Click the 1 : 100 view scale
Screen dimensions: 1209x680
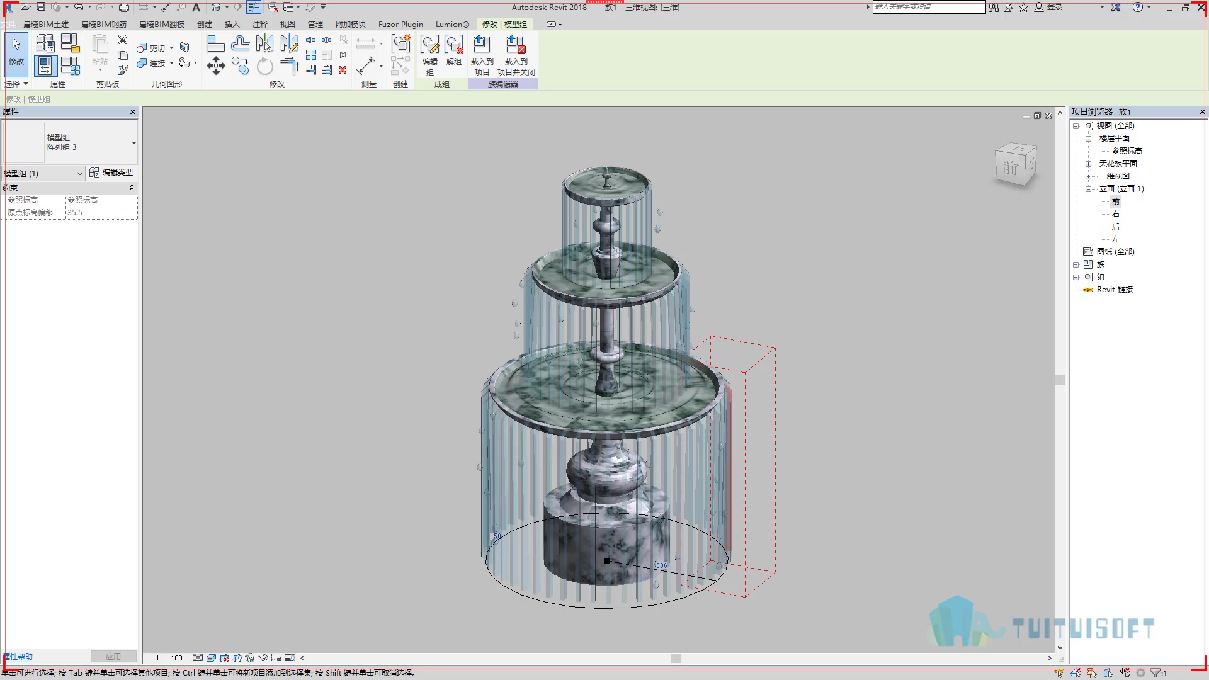169,658
